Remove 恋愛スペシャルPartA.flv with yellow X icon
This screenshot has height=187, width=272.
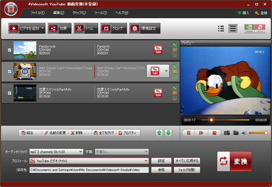[175, 92]
